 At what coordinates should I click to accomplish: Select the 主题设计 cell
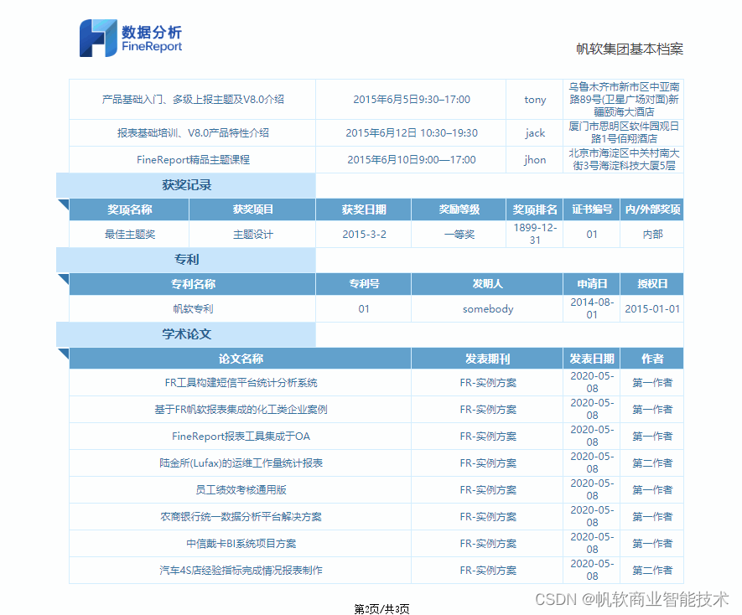pos(252,234)
